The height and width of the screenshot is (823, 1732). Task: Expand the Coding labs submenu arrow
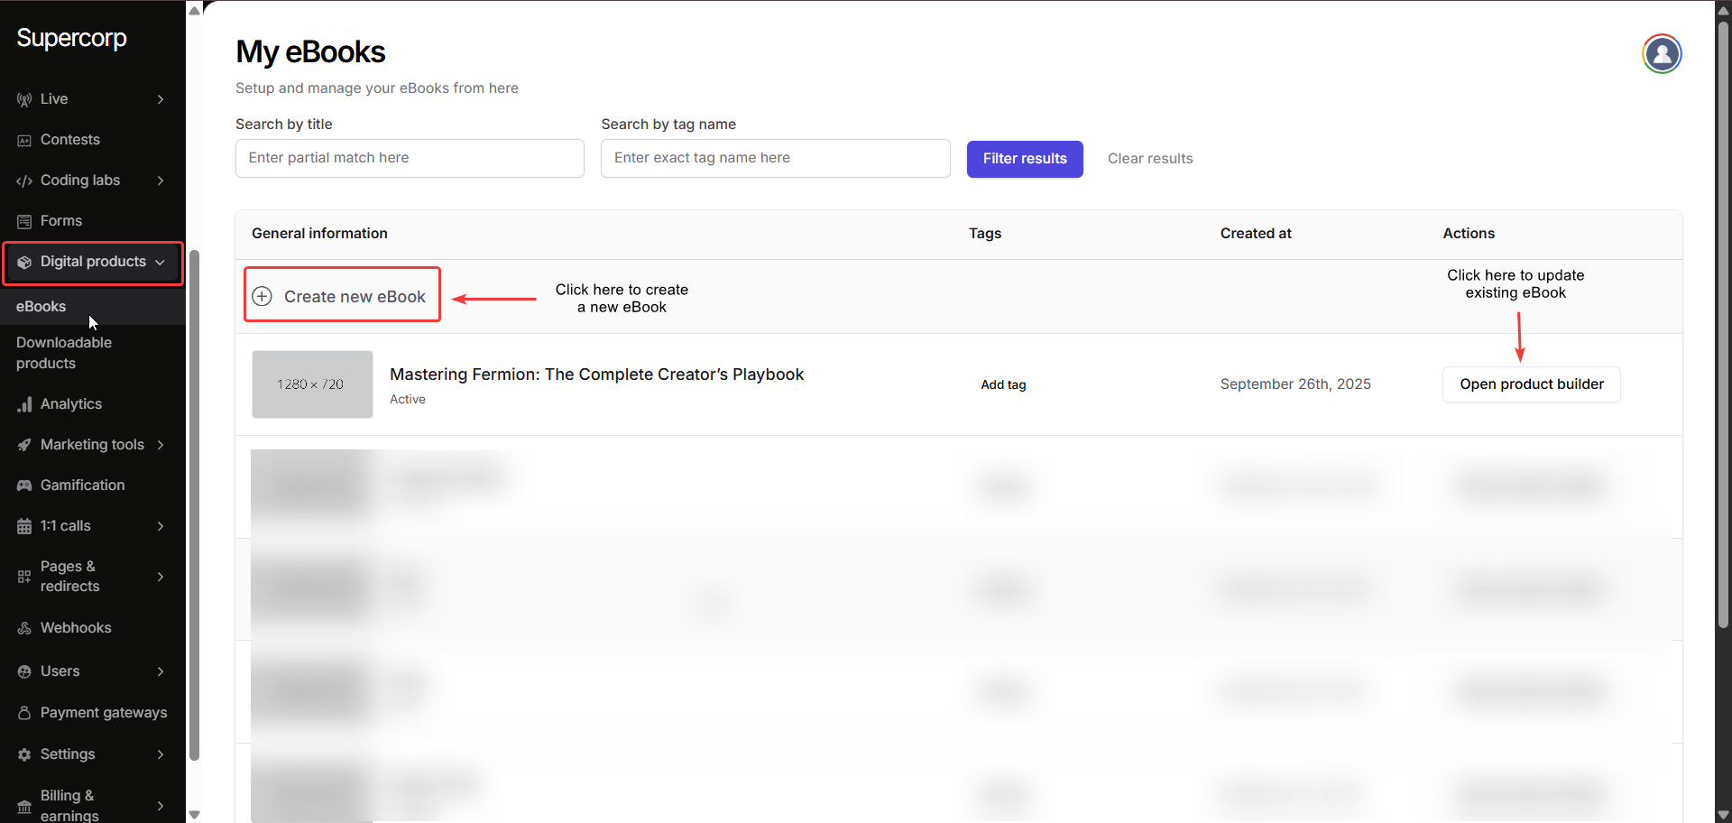click(x=161, y=180)
